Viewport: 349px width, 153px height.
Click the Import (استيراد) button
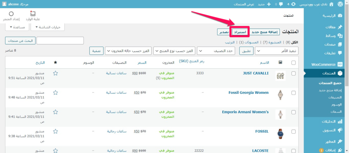(239, 32)
